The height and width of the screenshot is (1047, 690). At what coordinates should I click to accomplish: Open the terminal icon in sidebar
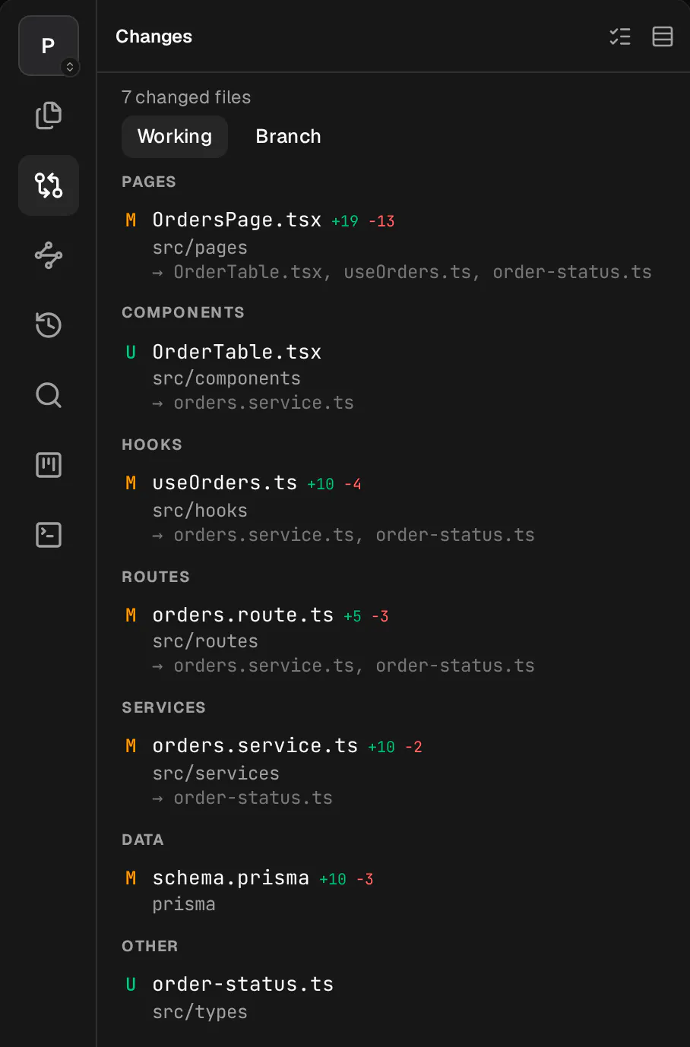tap(49, 535)
